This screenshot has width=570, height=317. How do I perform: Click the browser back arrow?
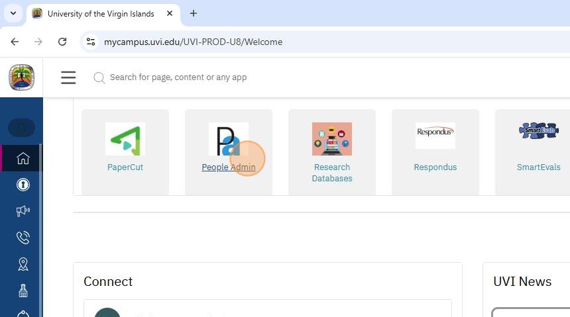15,42
